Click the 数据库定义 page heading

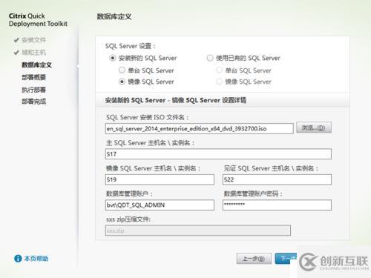(x=114, y=17)
